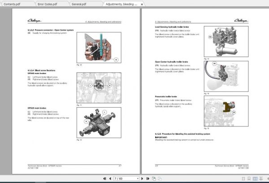The height and width of the screenshot is (183, 269).
Task: Click the Load Sensing trailer brake figure
Action: pyautogui.click(x=226, y=41)
